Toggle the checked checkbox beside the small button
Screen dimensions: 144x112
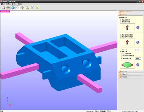[x=122, y=58]
